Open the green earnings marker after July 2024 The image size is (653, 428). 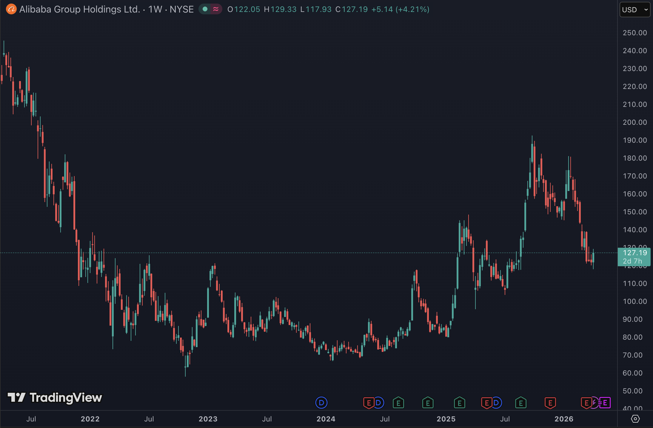[x=398, y=403]
